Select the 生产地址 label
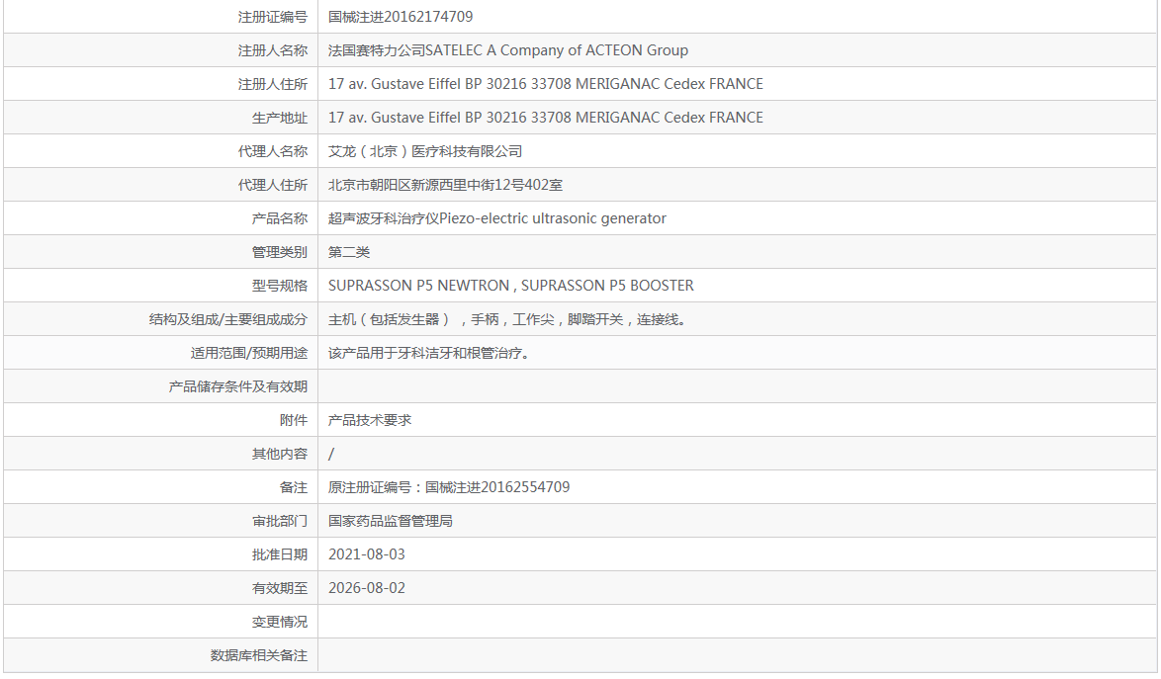The width and height of the screenshot is (1161, 679). (x=280, y=118)
